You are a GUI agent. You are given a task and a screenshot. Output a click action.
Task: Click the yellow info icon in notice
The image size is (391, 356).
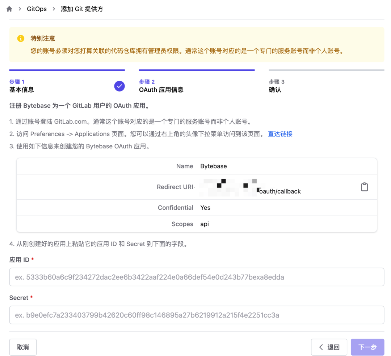pyautogui.click(x=21, y=38)
